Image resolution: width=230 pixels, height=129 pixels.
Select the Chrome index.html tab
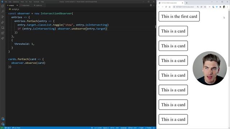tap(171, 3)
